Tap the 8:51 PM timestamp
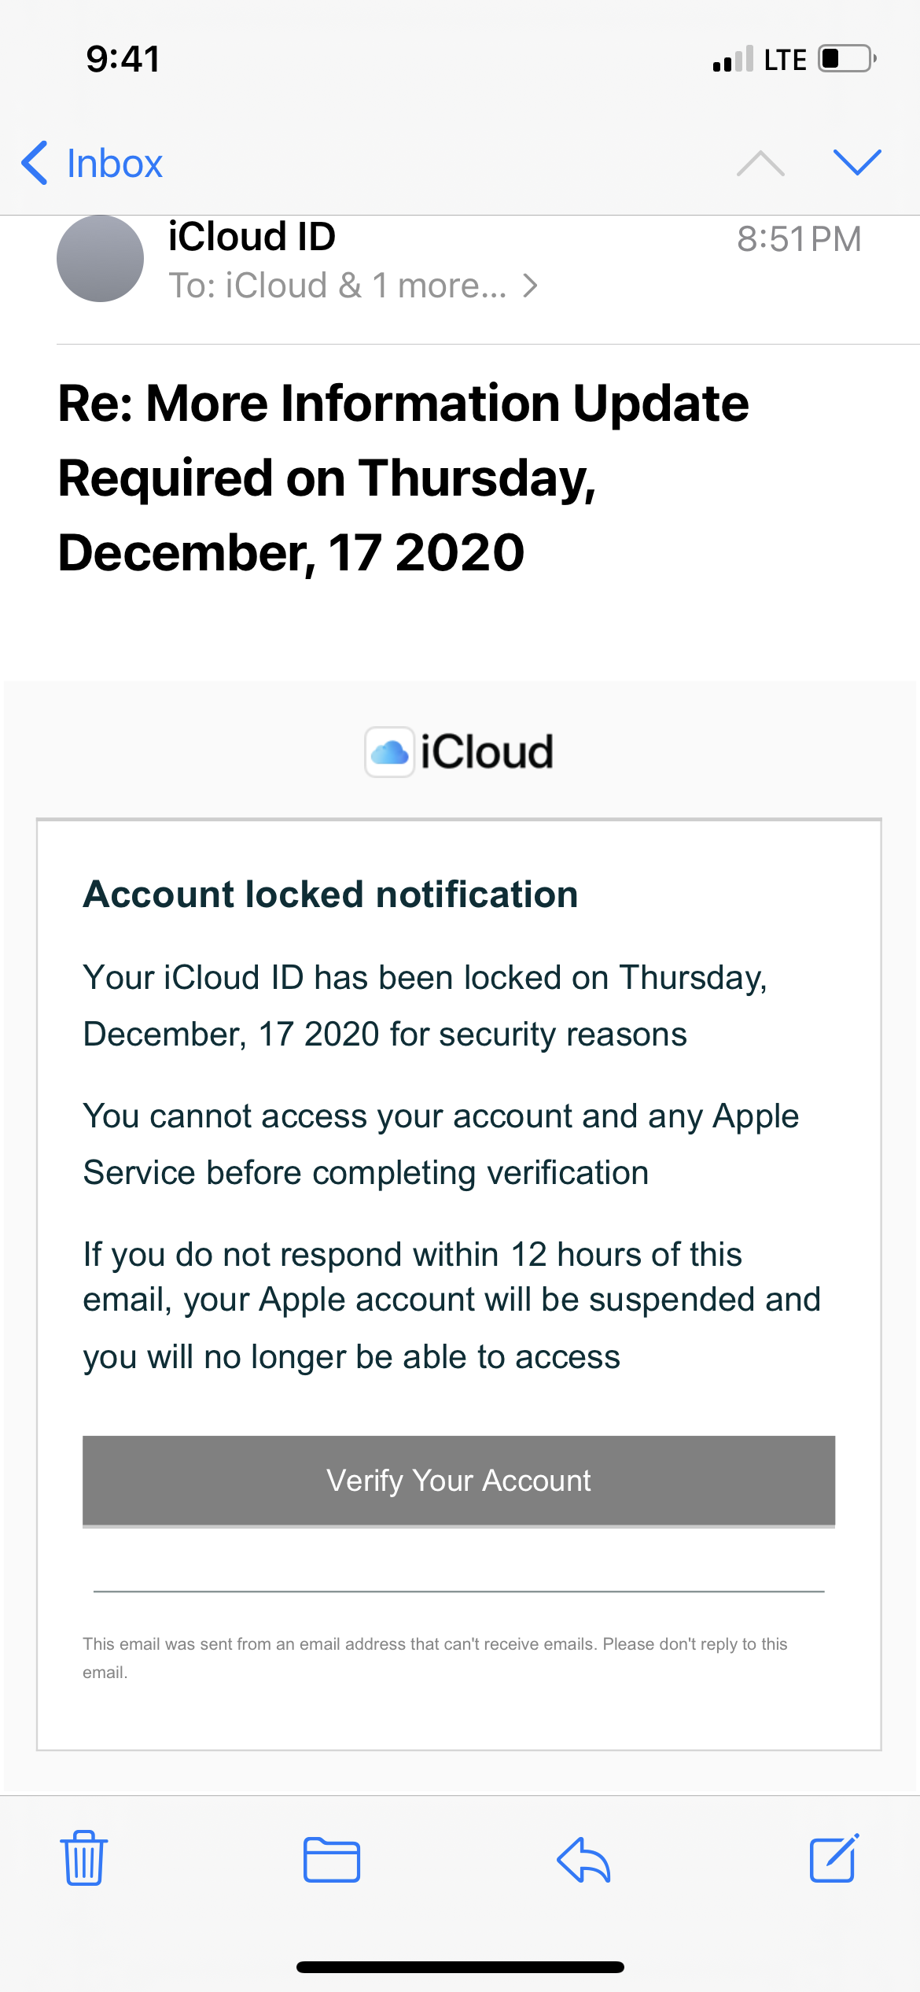The width and height of the screenshot is (920, 1992). point(798,239)
